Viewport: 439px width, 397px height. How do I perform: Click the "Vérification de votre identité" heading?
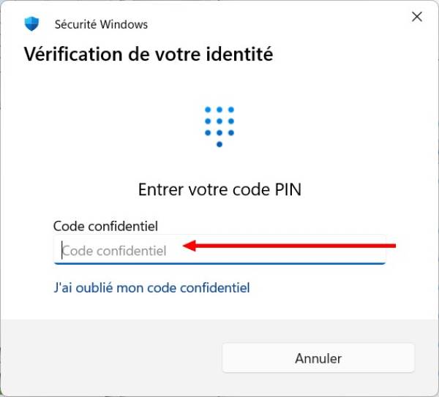point(149,54)
